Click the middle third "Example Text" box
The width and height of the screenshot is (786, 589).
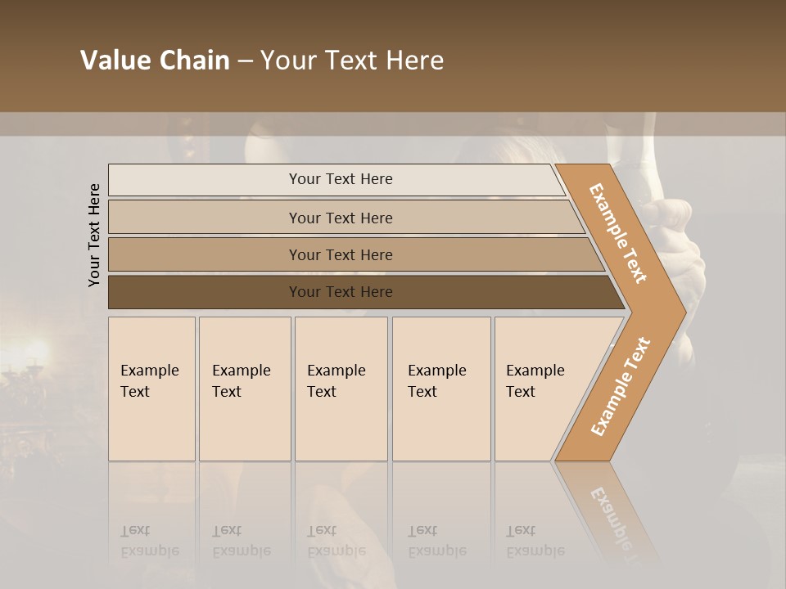341,389
